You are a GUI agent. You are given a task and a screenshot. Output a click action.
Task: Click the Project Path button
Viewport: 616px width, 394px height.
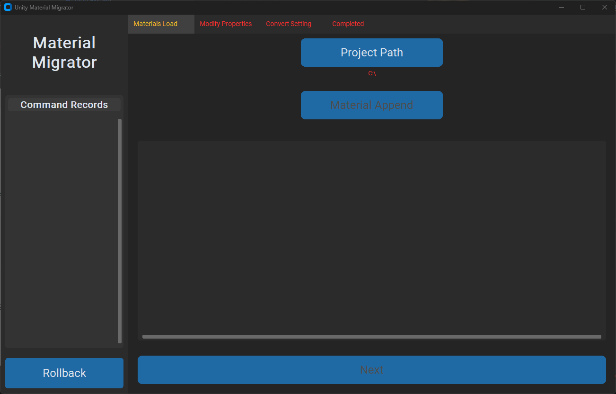click(372, 53)
